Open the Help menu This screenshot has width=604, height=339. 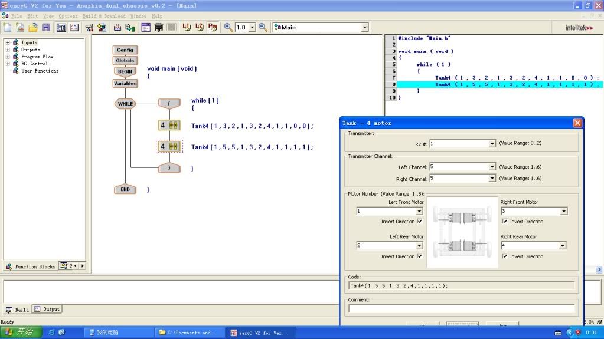point(157,16)
